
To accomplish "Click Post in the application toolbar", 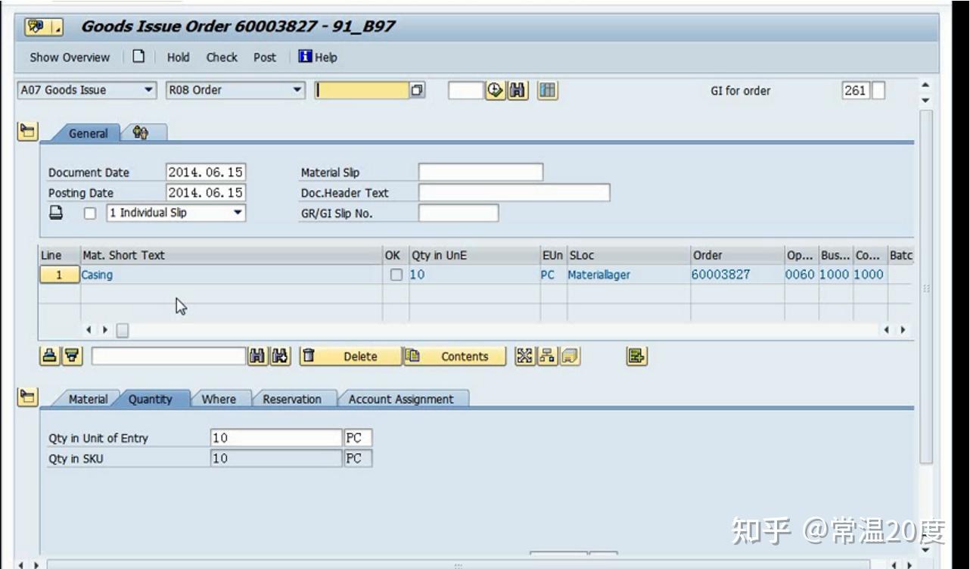I will [x=264, y=57].
